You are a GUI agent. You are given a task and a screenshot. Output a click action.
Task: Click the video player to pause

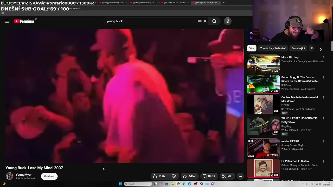pos(125,96)
